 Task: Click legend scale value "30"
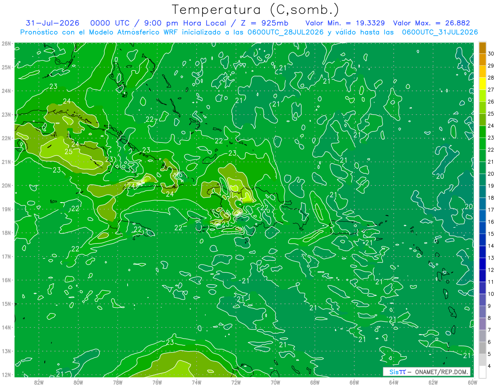[491, 54]
